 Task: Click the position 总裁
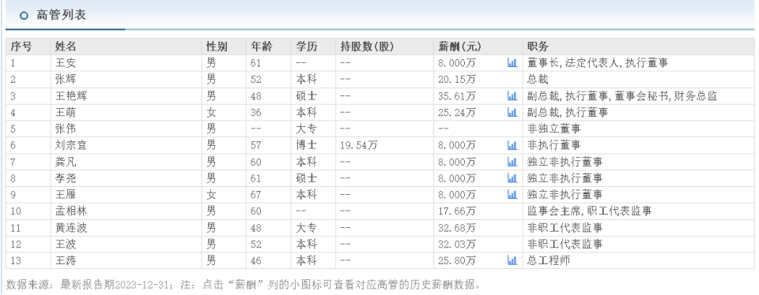click(538, 79)
